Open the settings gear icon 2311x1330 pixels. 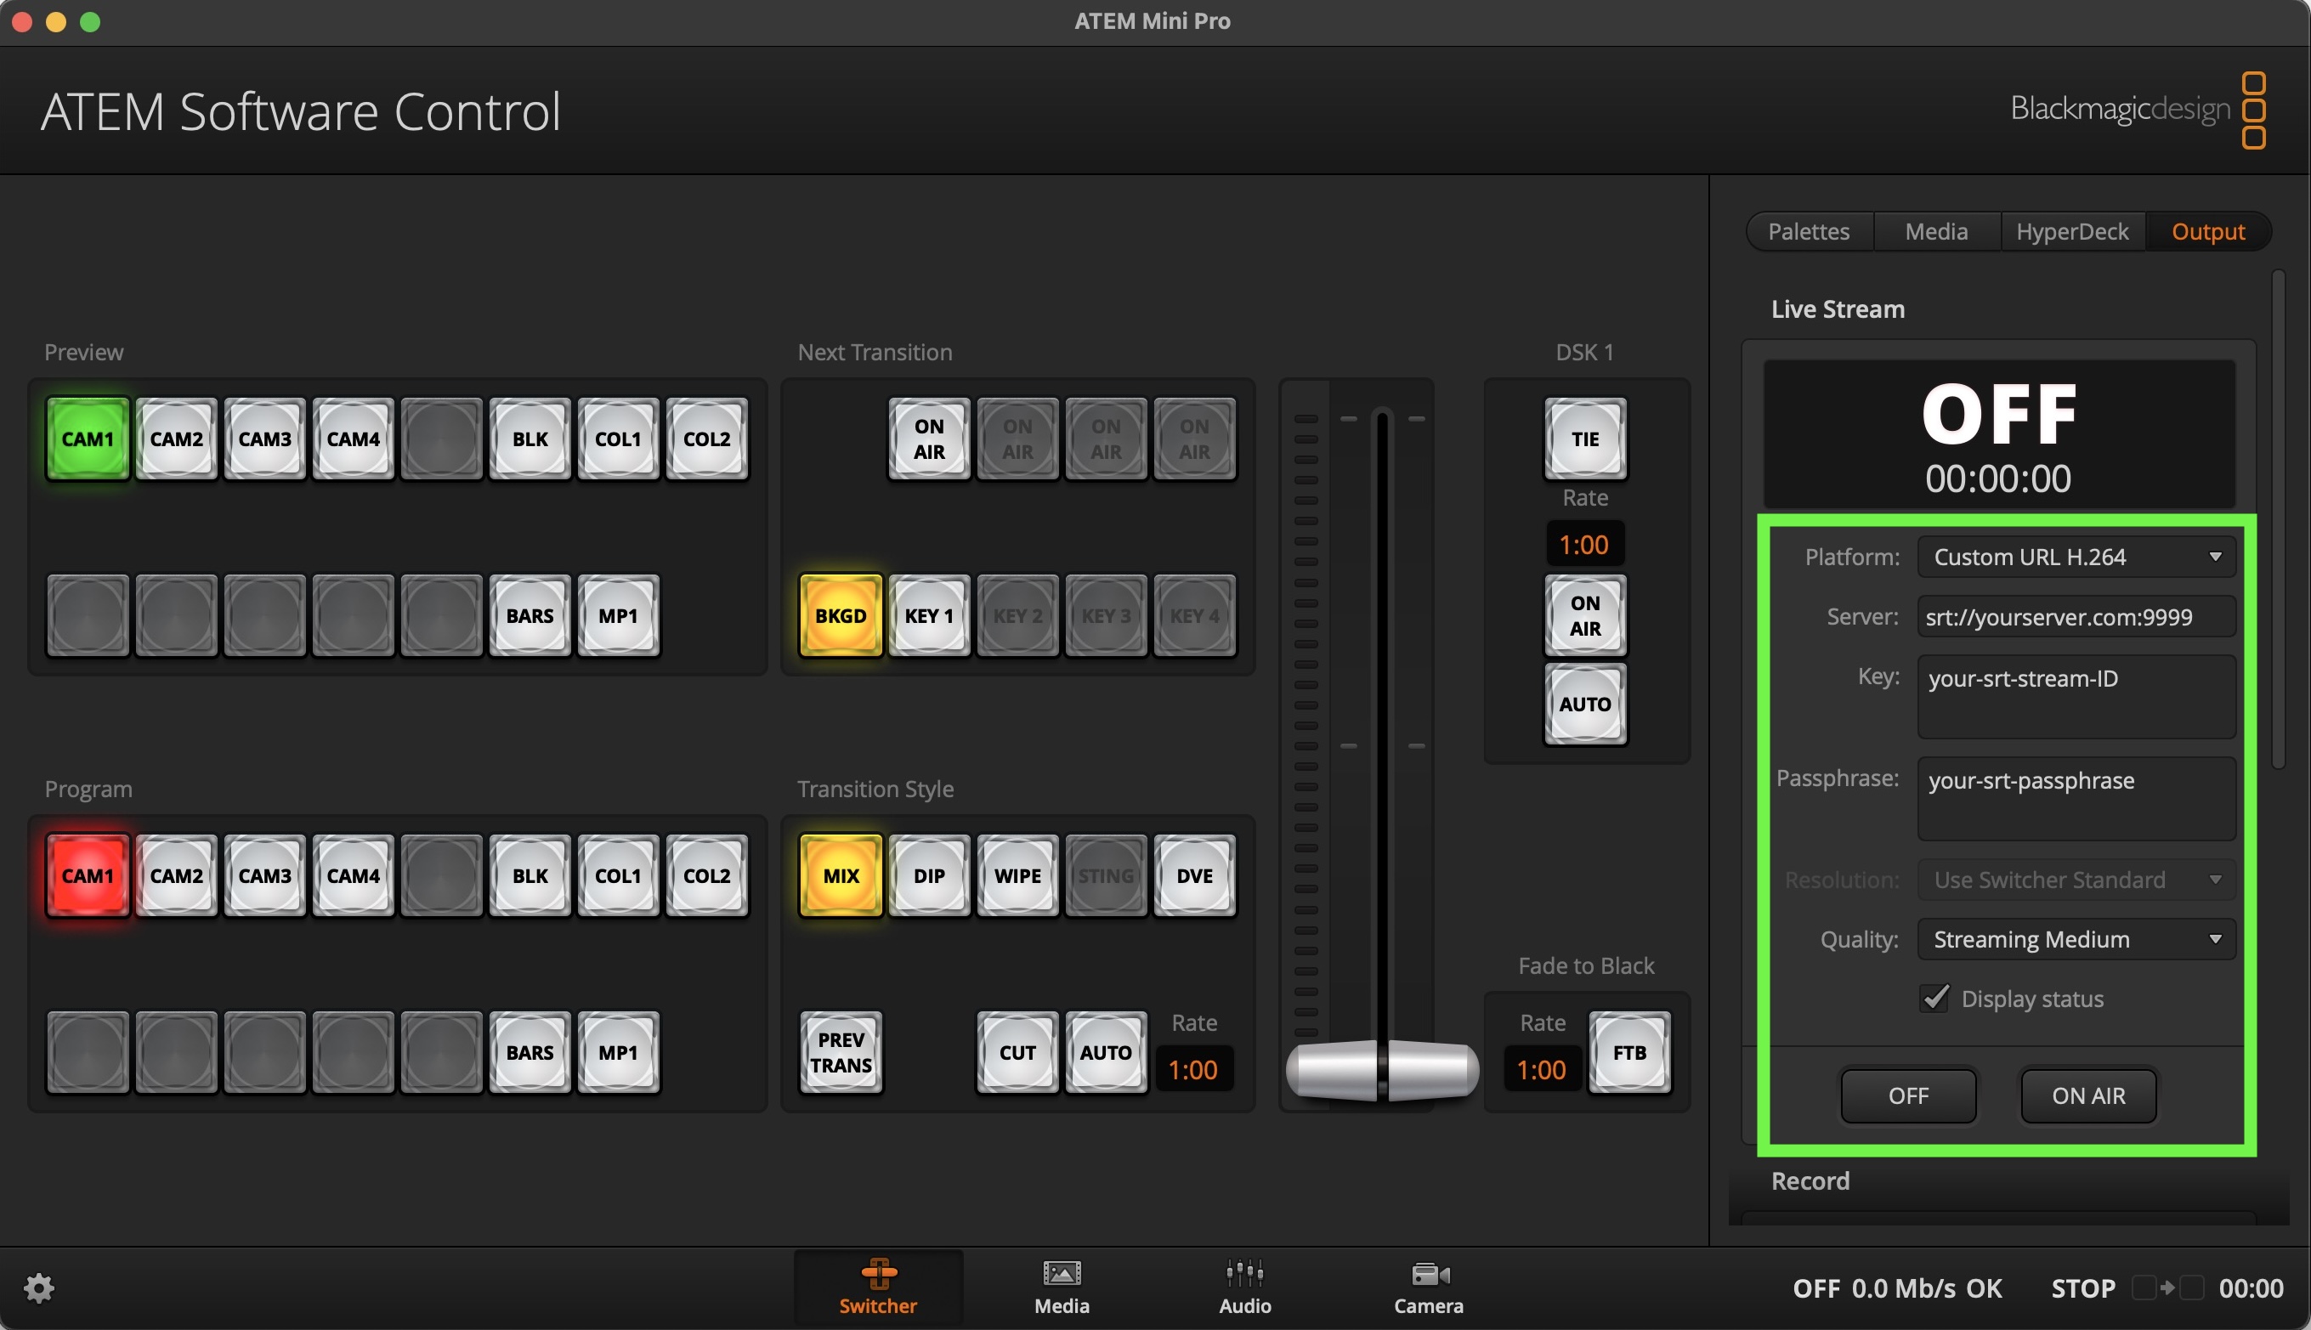coord(38,1288)
